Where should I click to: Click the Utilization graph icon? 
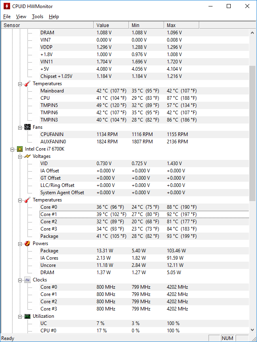coord(27,316)
